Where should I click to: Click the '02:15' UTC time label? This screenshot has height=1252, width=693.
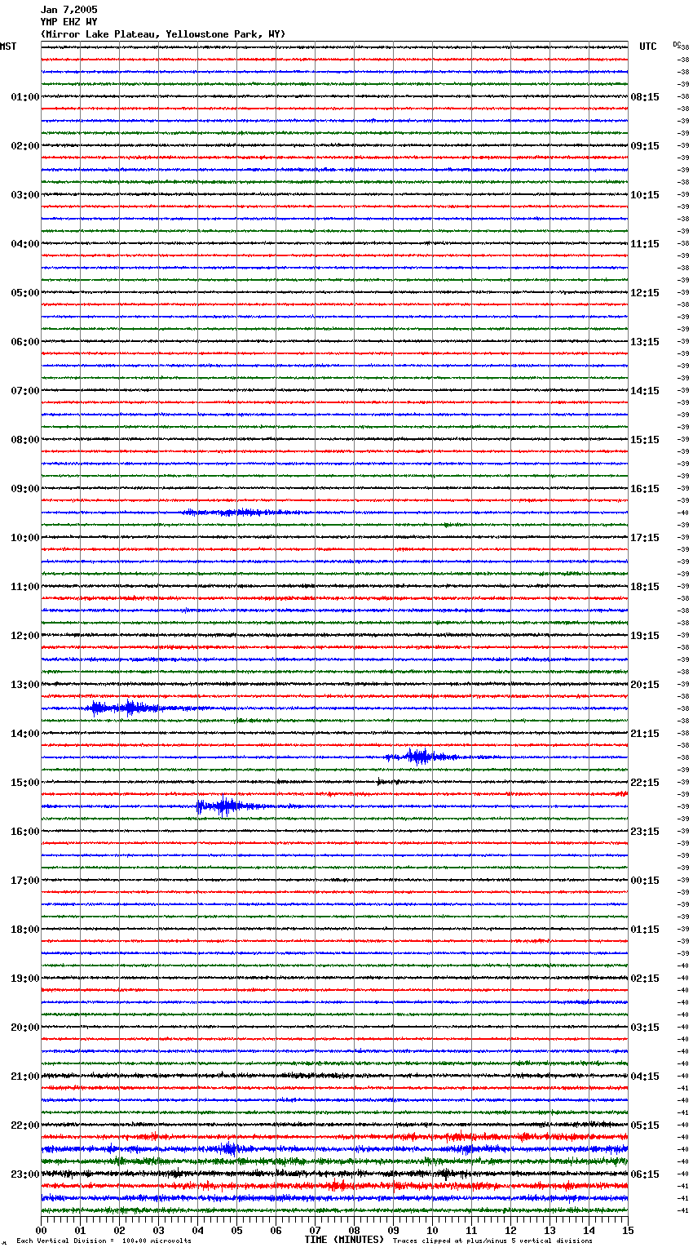645,979
